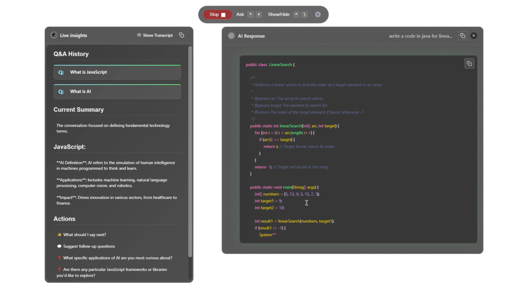Click the Live insights panel scrollbar
Viewport: 523px width, 293px height.
tap(190, 152)
